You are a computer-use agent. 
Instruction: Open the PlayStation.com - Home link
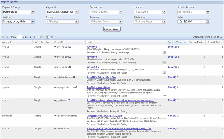coord(98,87)
